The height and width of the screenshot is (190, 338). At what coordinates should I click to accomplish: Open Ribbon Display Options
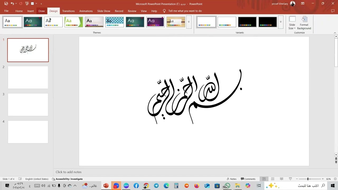tap(303, 4)
